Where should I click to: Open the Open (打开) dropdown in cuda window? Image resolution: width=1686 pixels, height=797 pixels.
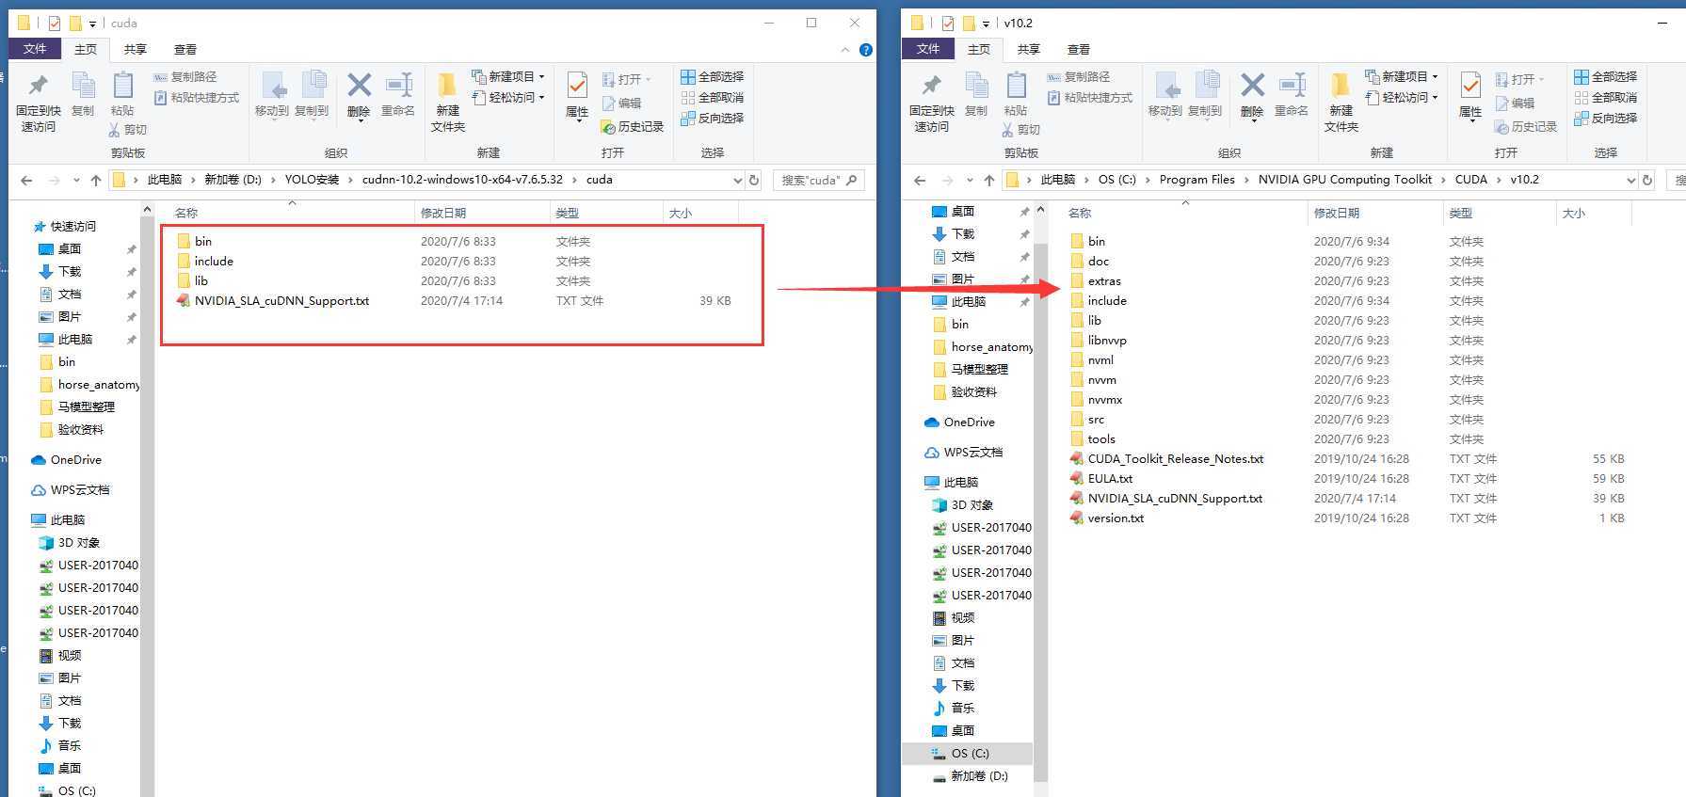627,79
